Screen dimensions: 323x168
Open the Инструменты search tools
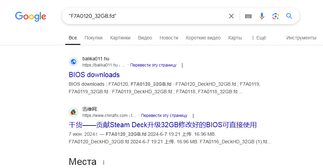[x=301, y=38]
